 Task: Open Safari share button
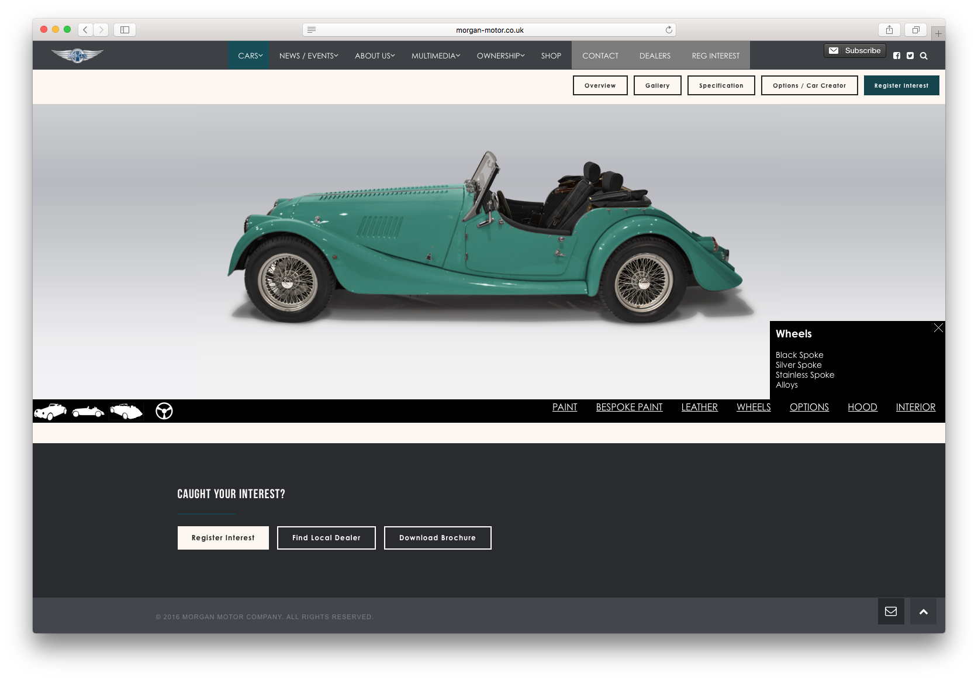[x=889, y=30]
